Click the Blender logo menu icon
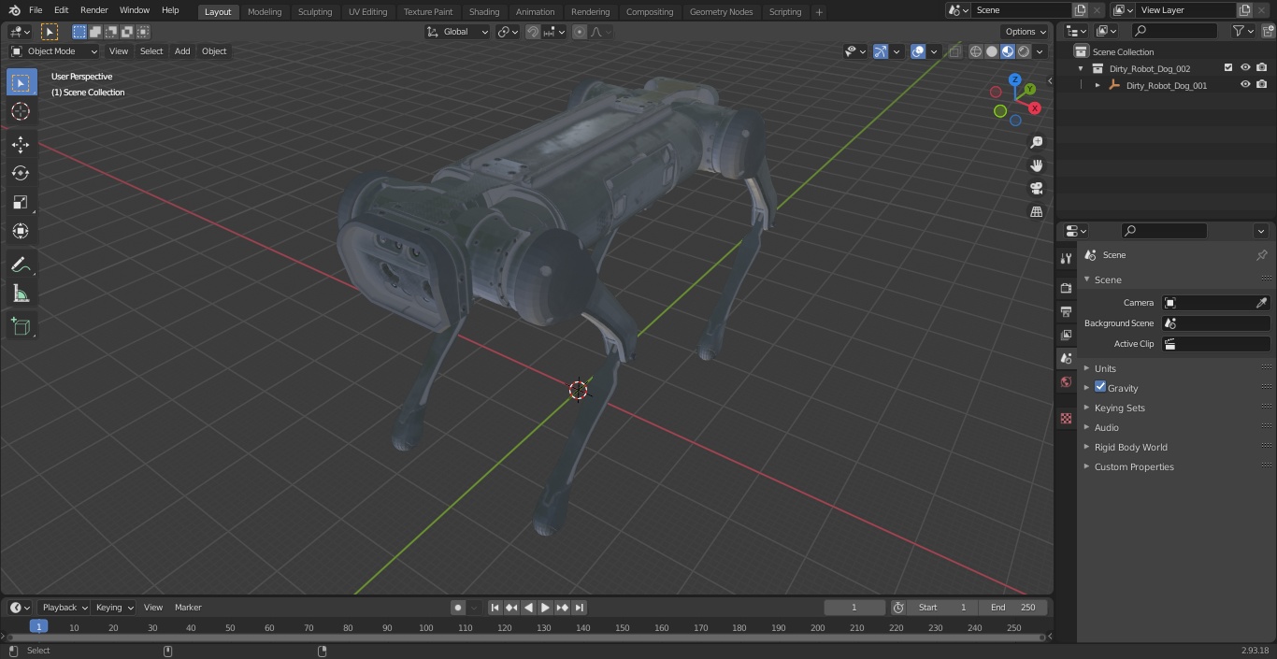 pos(14,10)
